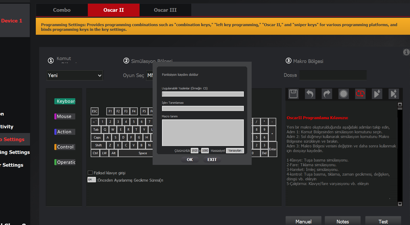Click the S key on the virtual keyboard
410x225 pixels.
pyautogui.click(x=116, y=137)
